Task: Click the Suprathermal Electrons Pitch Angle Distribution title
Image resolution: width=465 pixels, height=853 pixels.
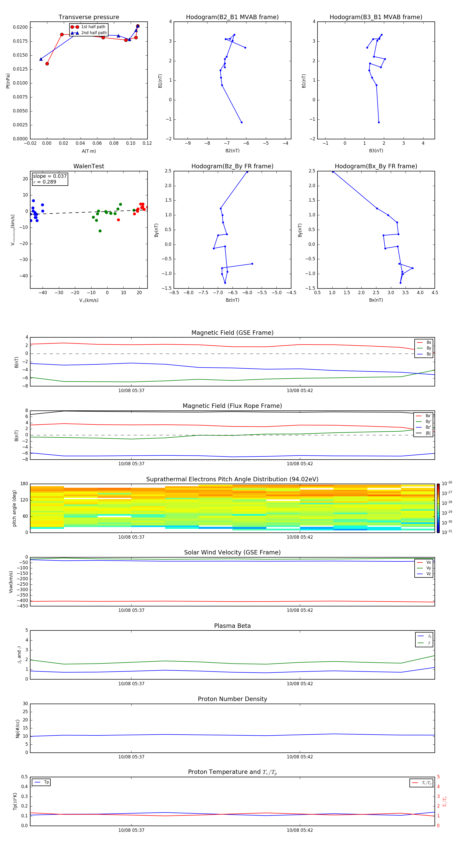Action: [x=232, y=479]
